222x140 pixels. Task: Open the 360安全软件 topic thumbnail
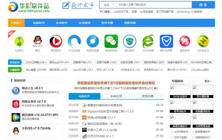180,92
